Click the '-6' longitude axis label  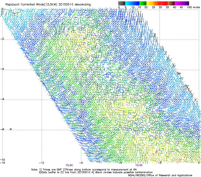pyautogui.click(x=120, y=163)
